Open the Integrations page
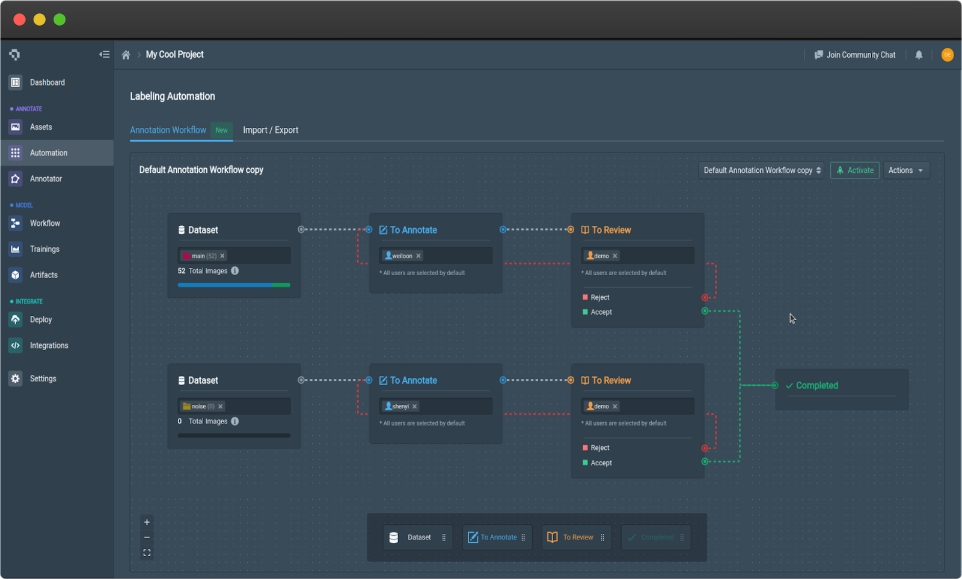The width and height of the screenshot is (962, 579). [49, 345]
